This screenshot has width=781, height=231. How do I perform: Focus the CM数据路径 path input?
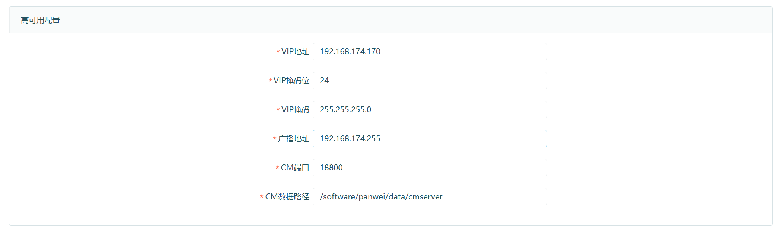(x=430, y=197)
